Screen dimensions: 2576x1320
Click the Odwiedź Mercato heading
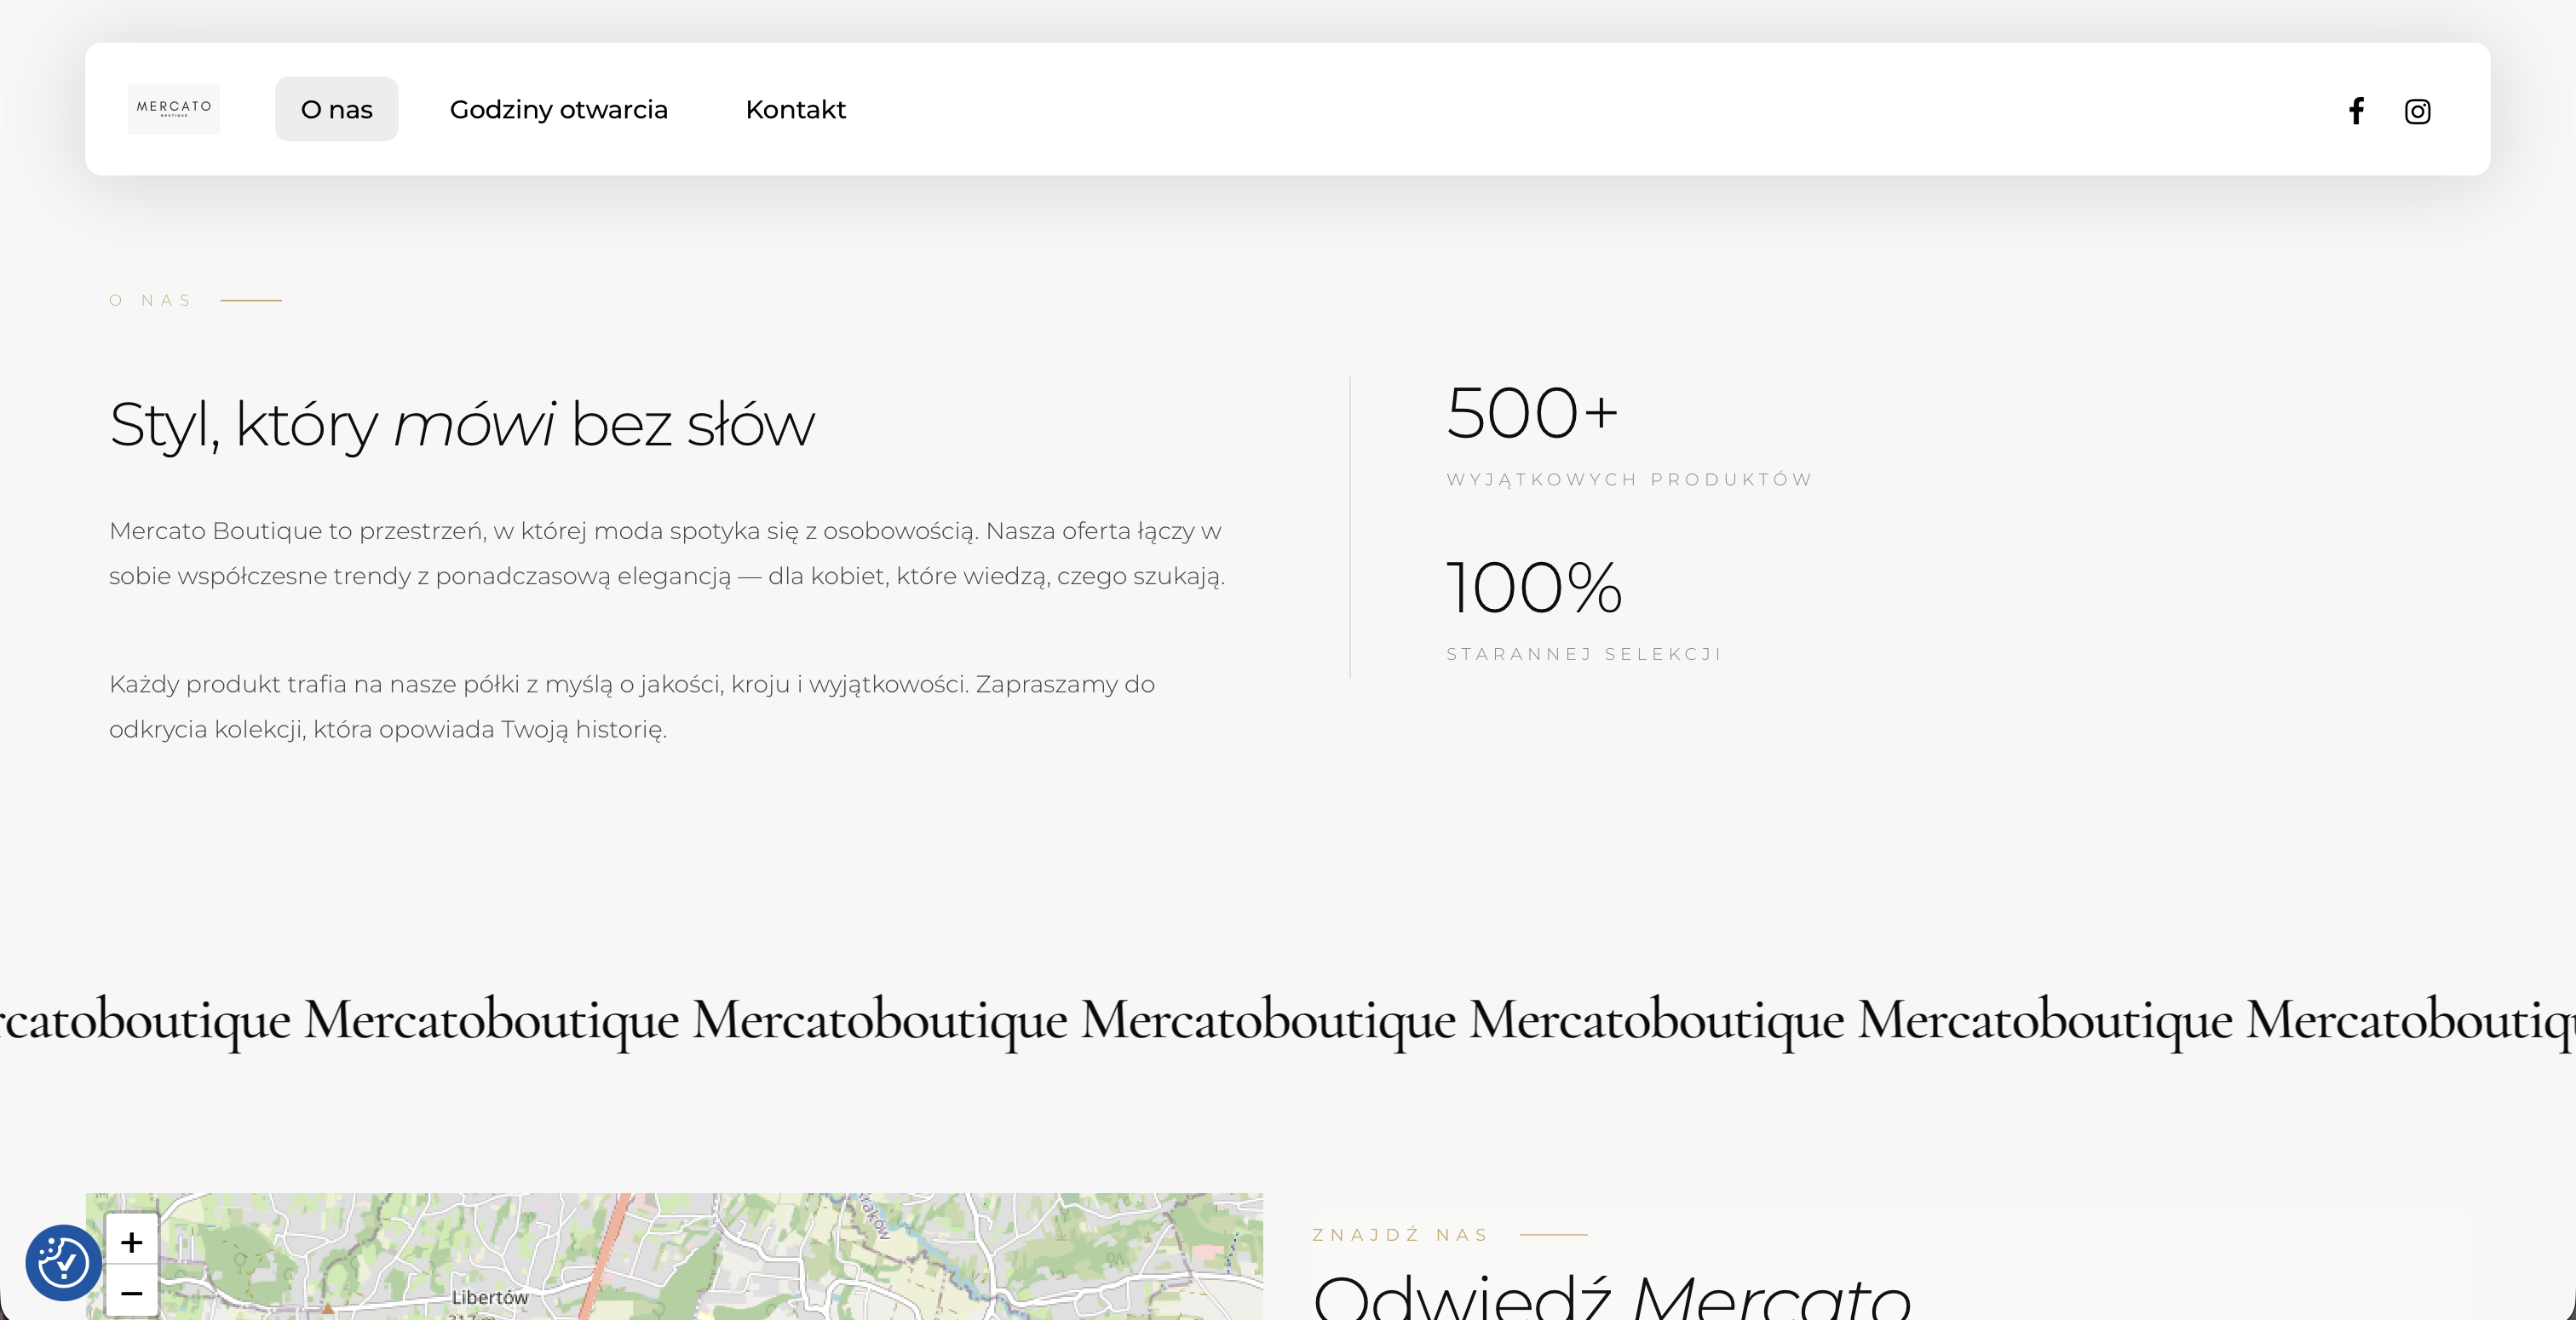(x=1612, y=1296)
